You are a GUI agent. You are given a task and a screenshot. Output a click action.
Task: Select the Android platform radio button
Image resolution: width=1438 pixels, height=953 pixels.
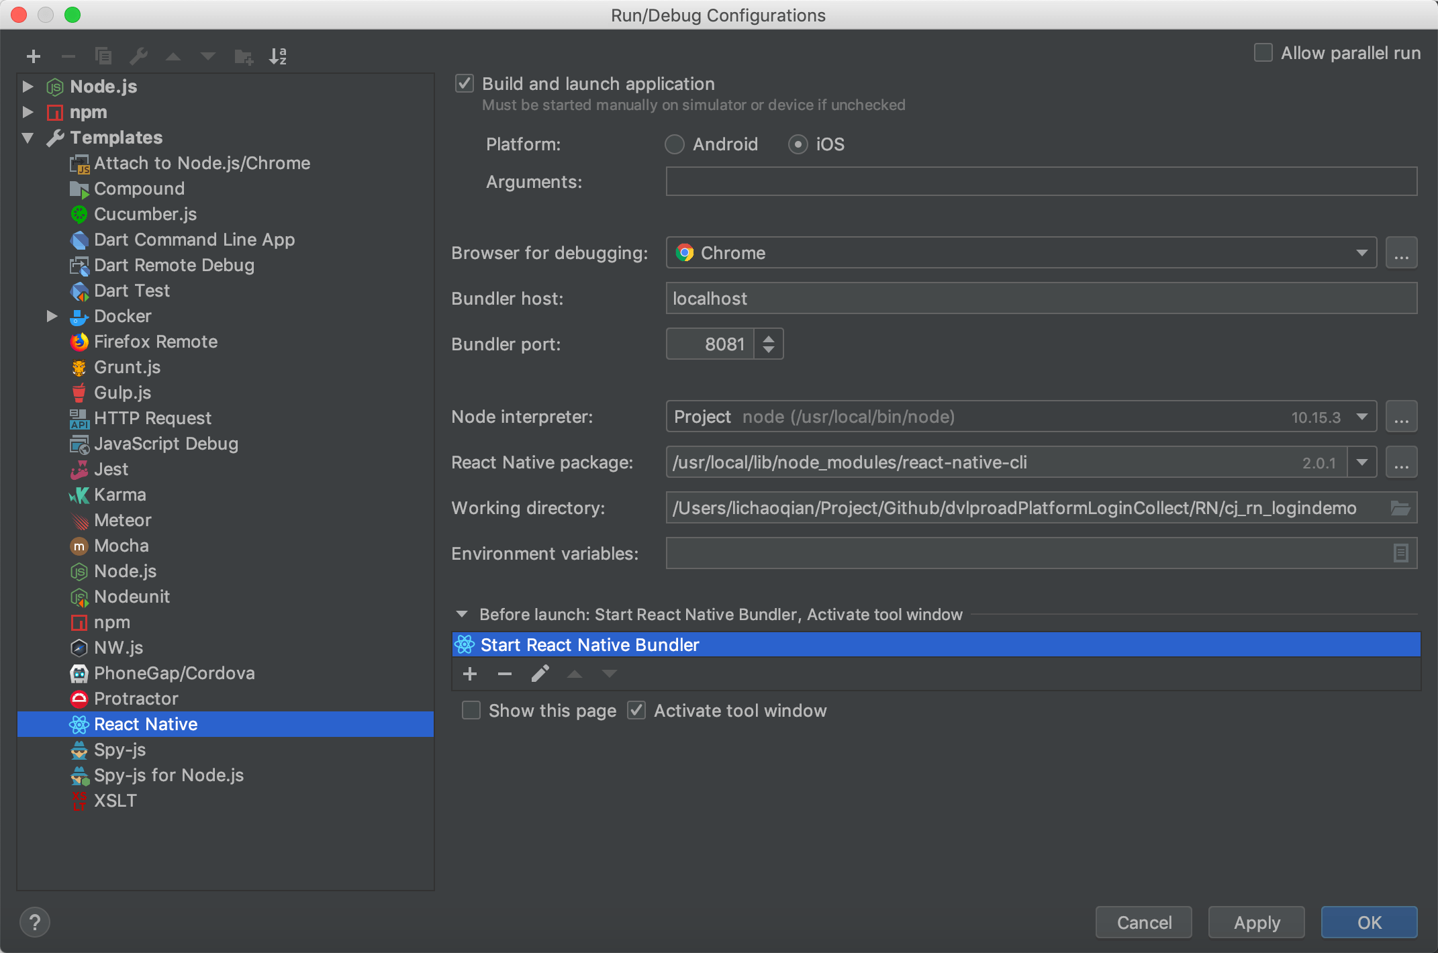[x=675, y=144]
